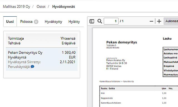Screen dimensions: 178x107
Task: Zoom out with the minus icon
Action: [x=151, y=21]
